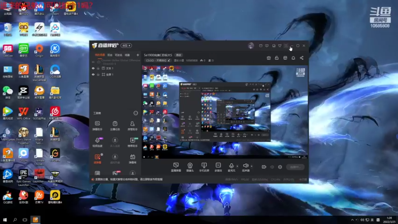Image resolution: width=398 pixels, height=224 pixels.
Task: Toggle preview eye next to settings gear
Action: [272, 167]
